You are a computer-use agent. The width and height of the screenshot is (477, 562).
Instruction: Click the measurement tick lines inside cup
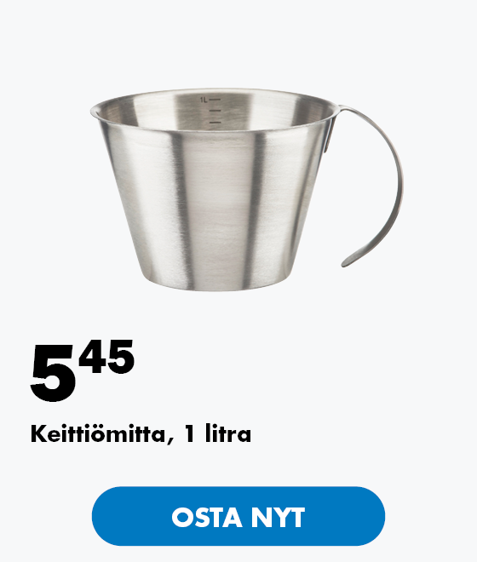(215, 111)
